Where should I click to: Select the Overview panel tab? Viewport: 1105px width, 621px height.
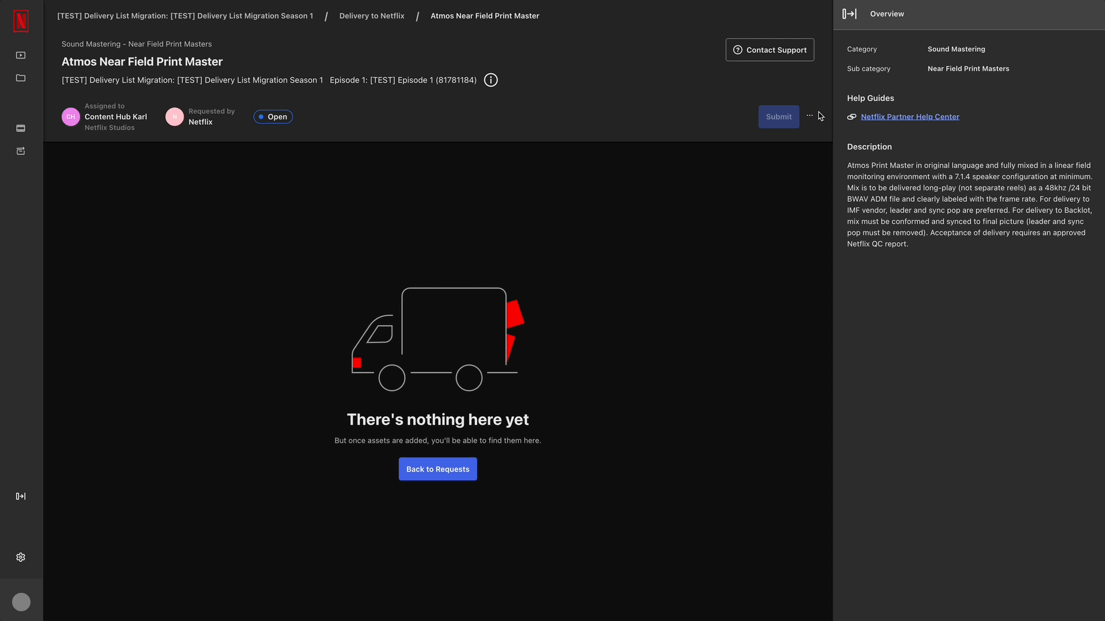[887, 14]
